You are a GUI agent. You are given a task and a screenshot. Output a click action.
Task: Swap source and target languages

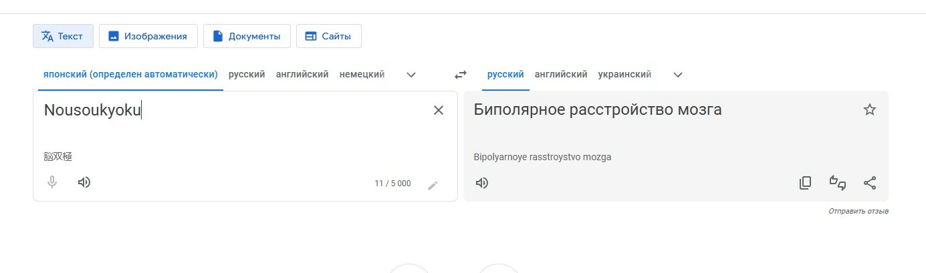point(461,75)
